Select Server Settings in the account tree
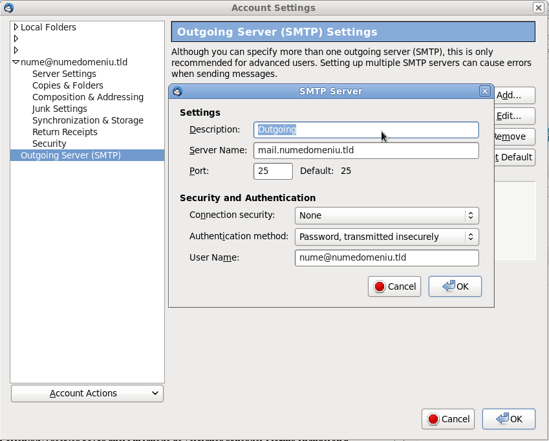The width and height of the screenshot is (549, 441). [64, 74]
